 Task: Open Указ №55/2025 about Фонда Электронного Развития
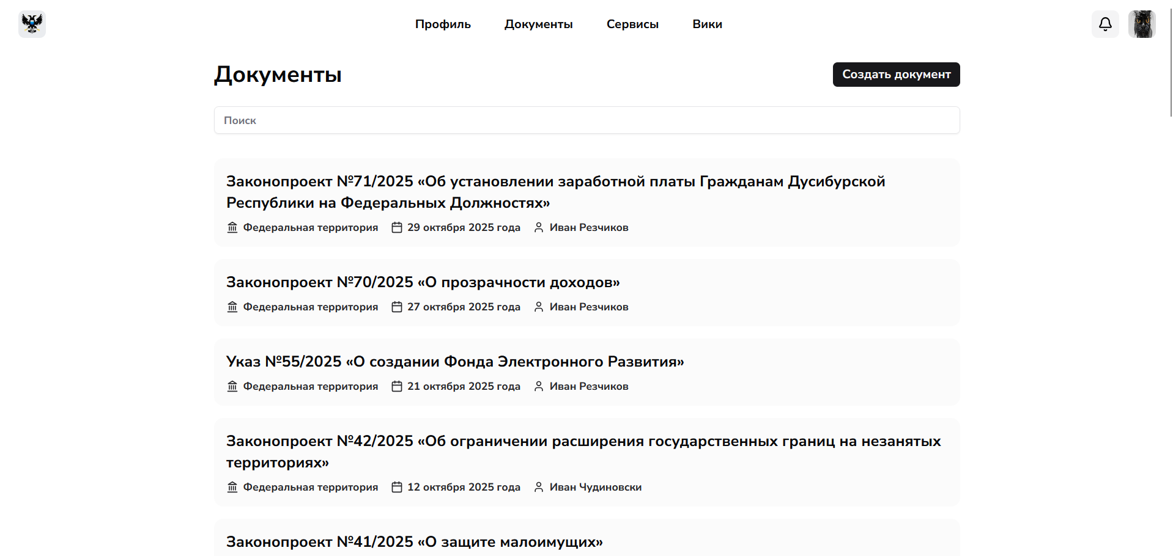[x=454, y=362]
